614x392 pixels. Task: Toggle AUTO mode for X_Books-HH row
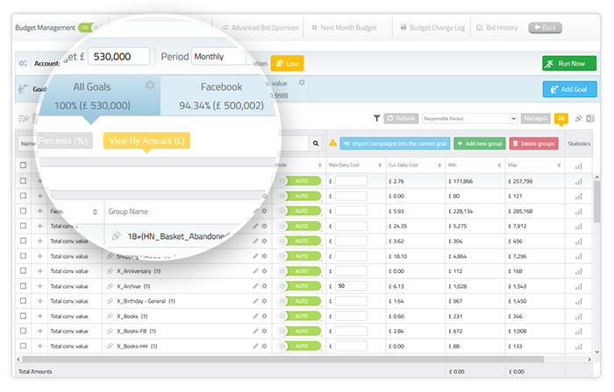click(x=300, y=346)
